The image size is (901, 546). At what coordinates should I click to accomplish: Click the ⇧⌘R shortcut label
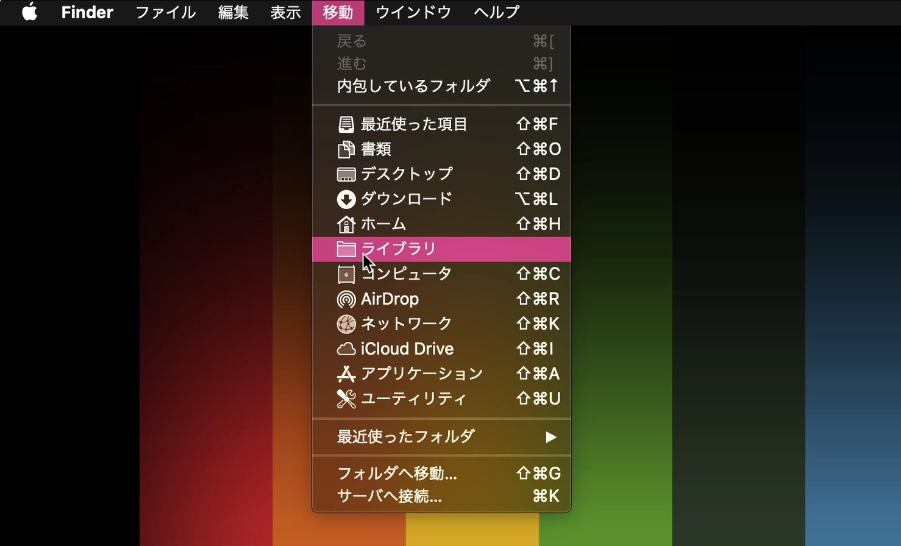538,299
